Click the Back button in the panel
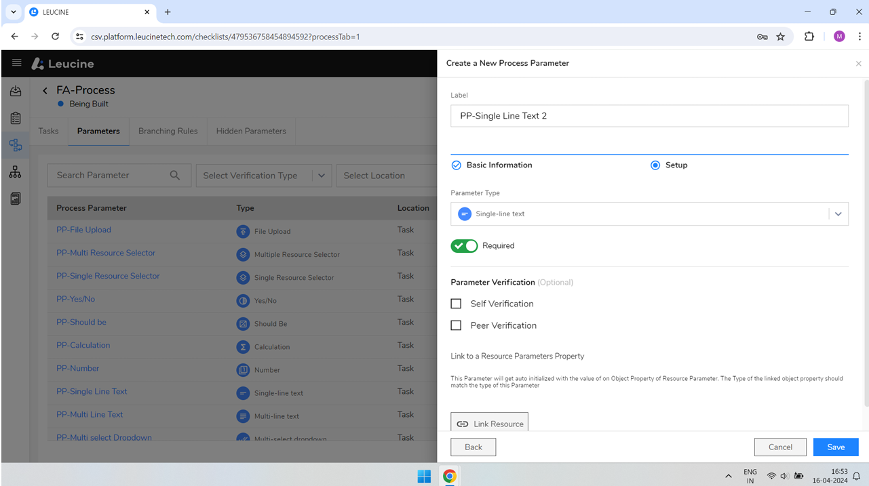 coord(474,447)
